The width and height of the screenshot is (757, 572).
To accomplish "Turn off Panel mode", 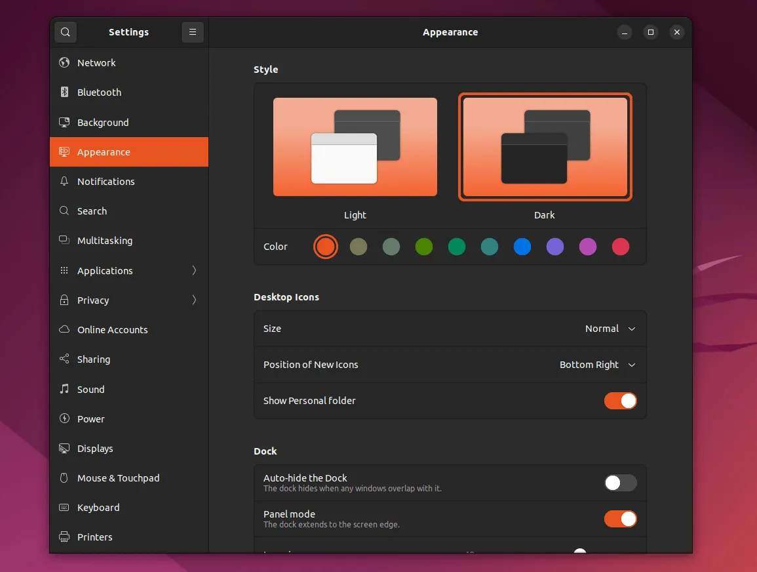I will pyautogui.click(x=620, y=518).
